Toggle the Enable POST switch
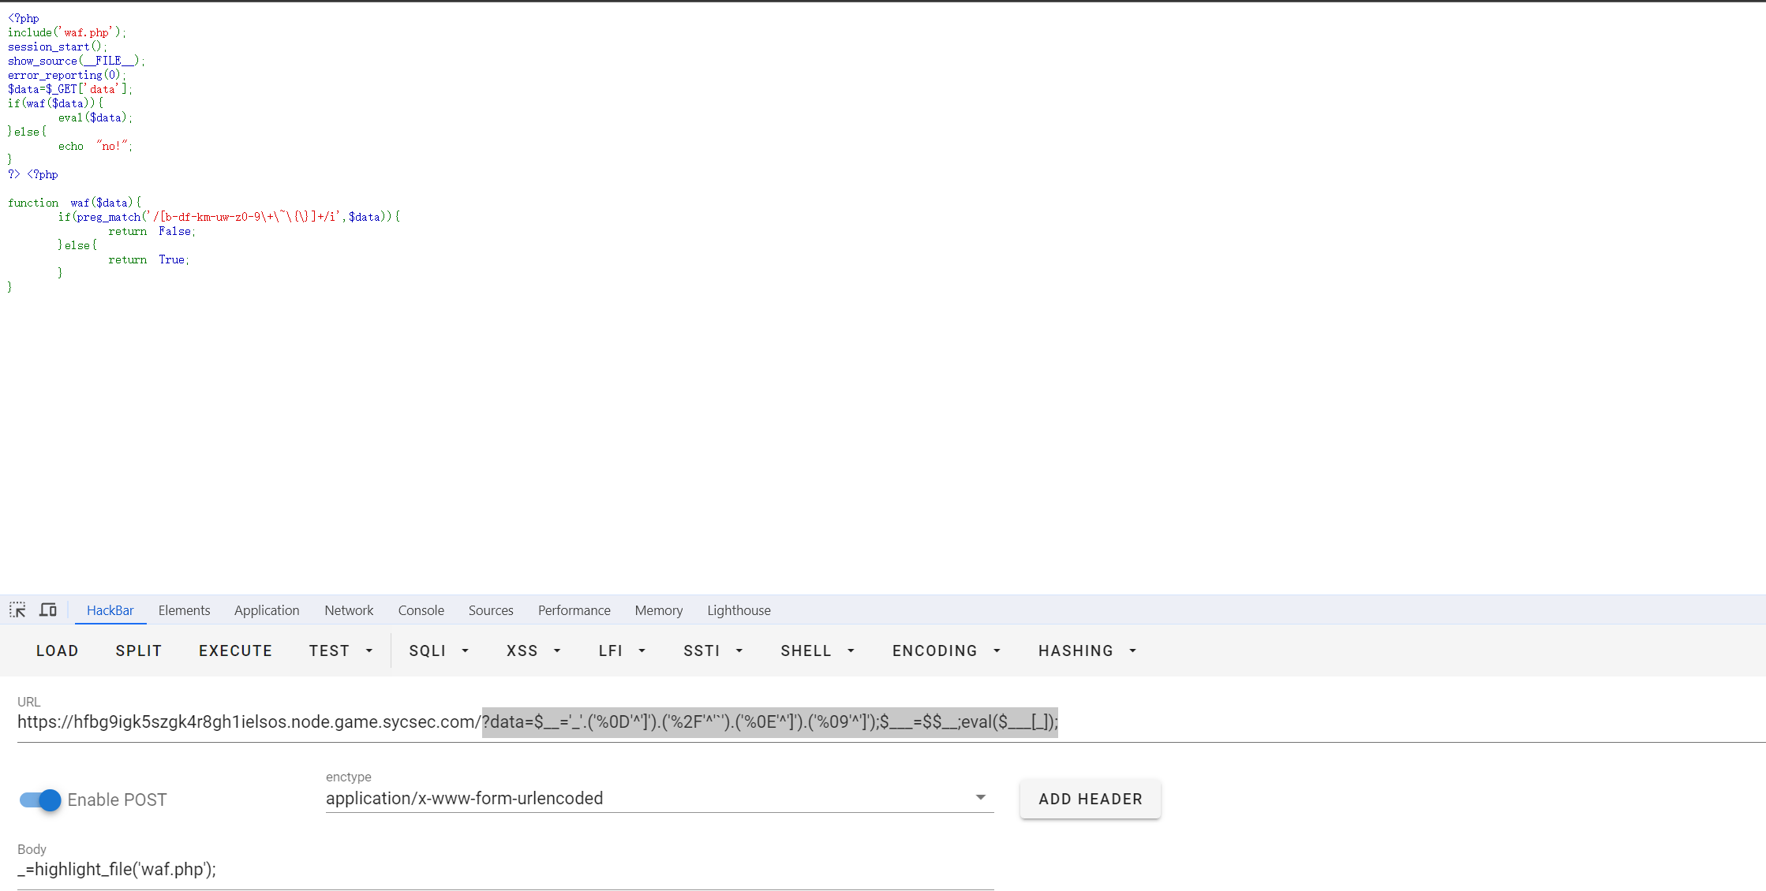This screenshot has height=891, width=1766. click(40, 800)
